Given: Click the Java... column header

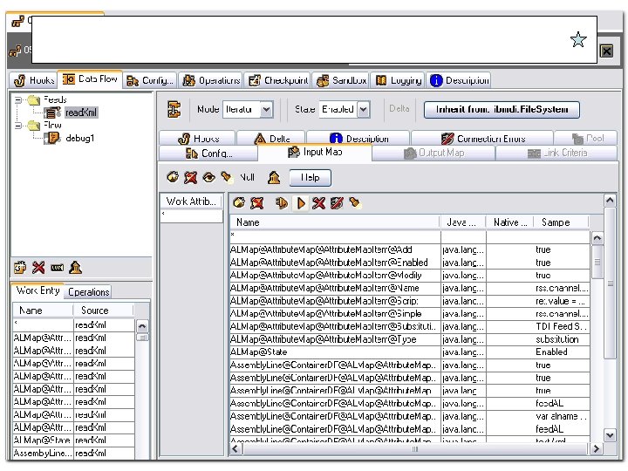Looking at the screenshot, I should coord(462,222).
